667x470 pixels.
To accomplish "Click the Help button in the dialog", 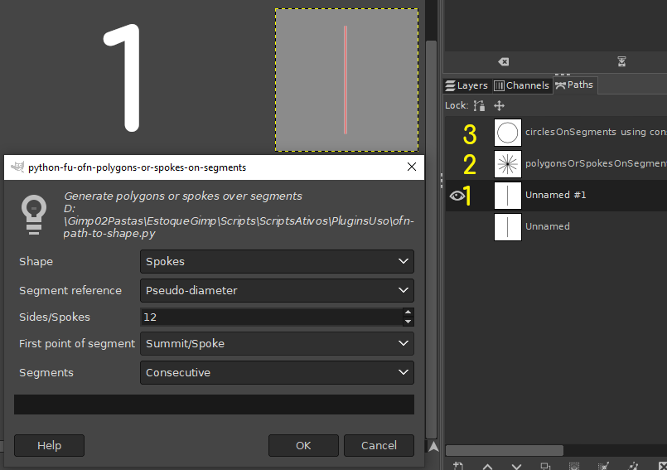I will point(50,445).
